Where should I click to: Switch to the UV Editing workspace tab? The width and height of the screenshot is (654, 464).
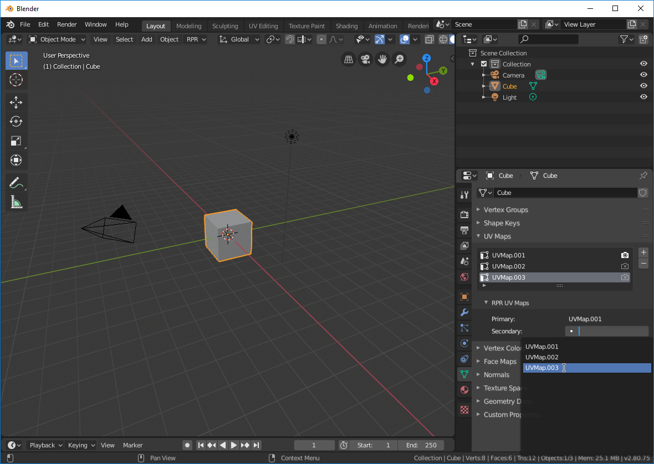coord(263,26)
